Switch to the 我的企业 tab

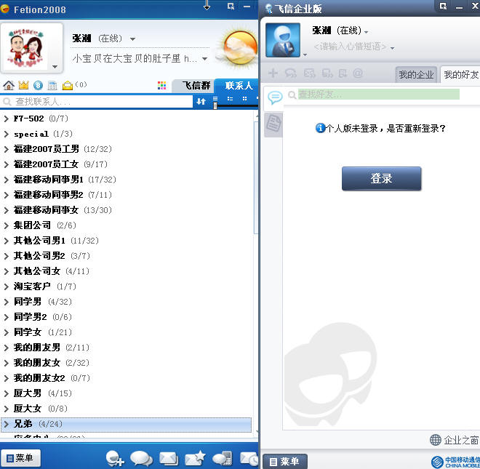click(x=416, y=74)
